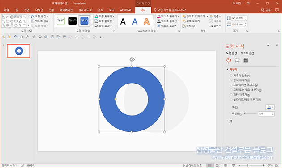Pick the triangle shape in the shapes gallery
This screenshot has width=282, height=168.
pyautogui.click(x=20, y=21)
